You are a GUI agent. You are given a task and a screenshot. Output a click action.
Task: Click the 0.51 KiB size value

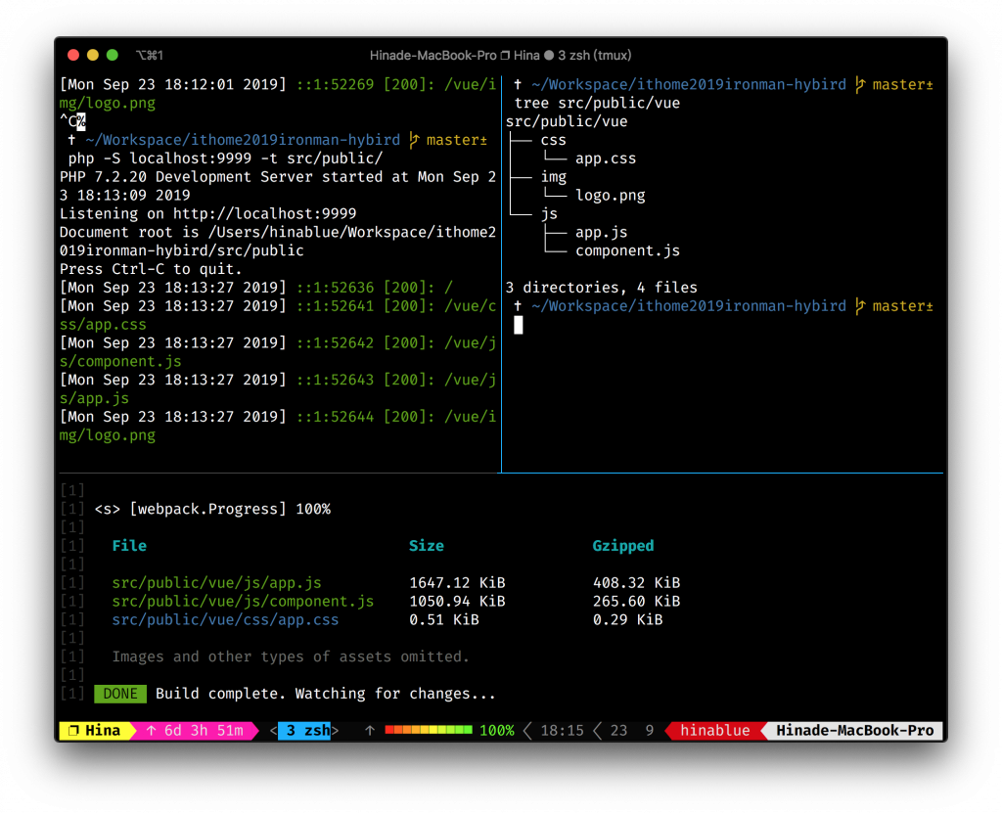coord(444,619)
